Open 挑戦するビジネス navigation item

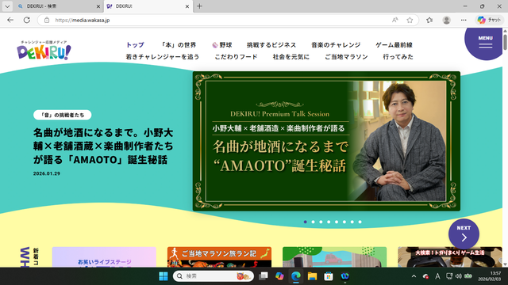pyautogui.click(x=271, y=45)
